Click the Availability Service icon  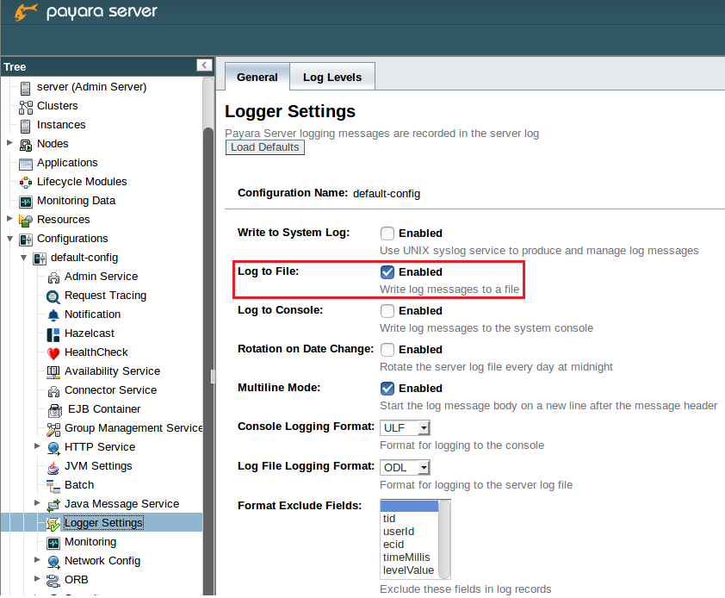(53, 371)
